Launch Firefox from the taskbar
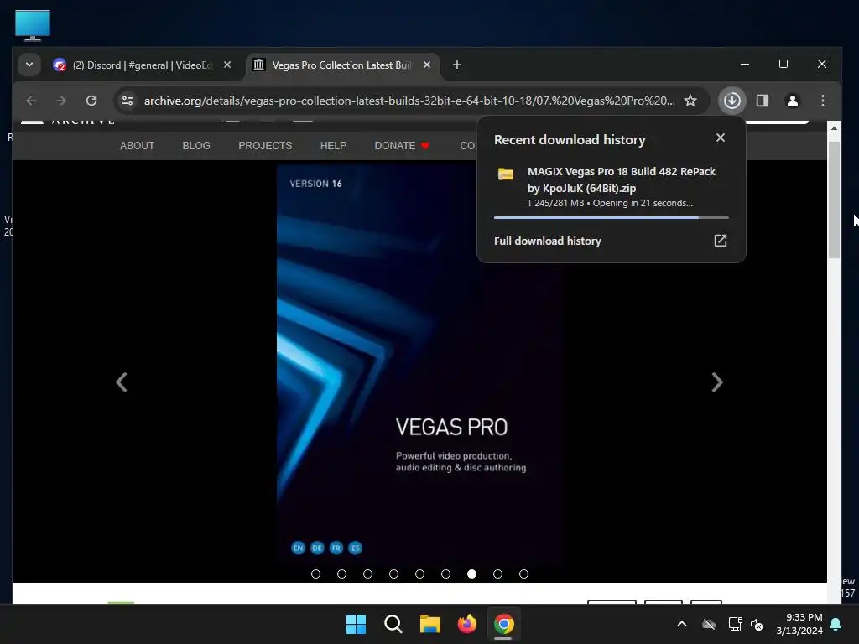 click(466, 624)
